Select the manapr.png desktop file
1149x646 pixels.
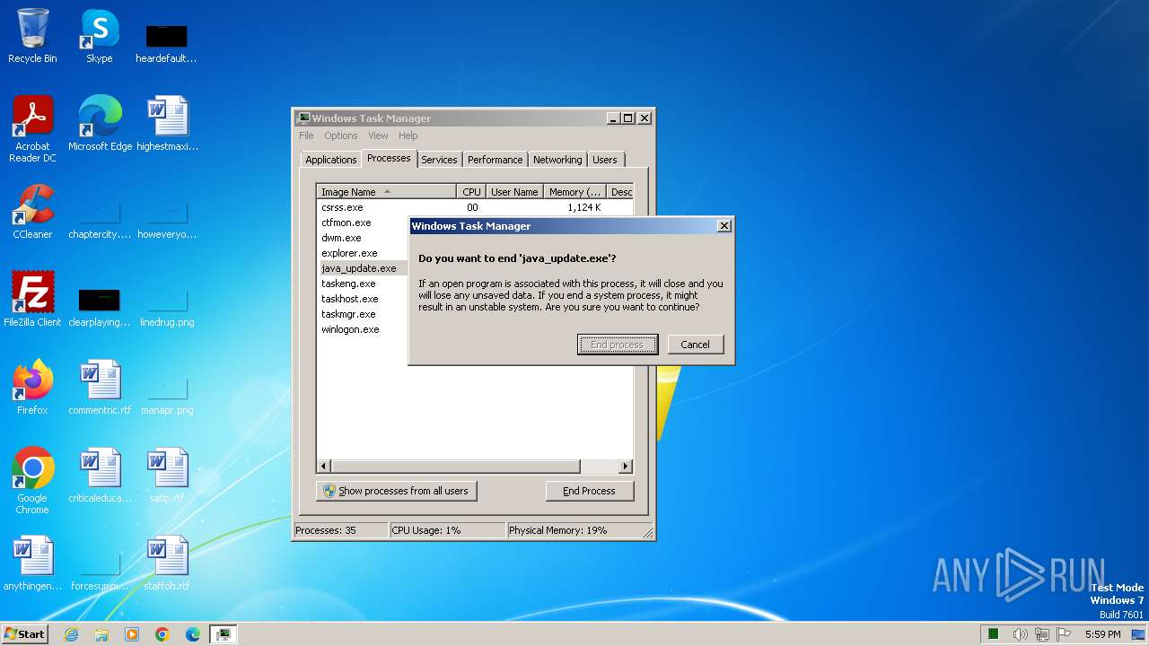[167, 397]
